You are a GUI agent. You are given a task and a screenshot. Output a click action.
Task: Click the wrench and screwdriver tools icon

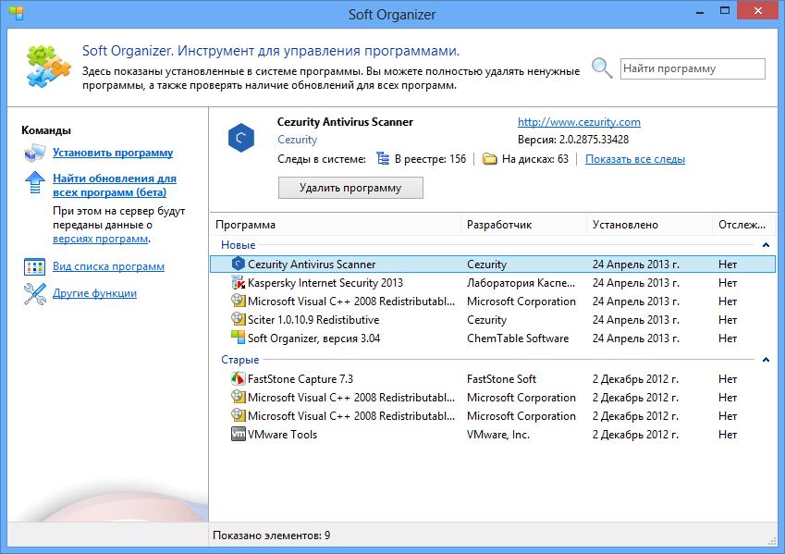(x=34, y=294)
